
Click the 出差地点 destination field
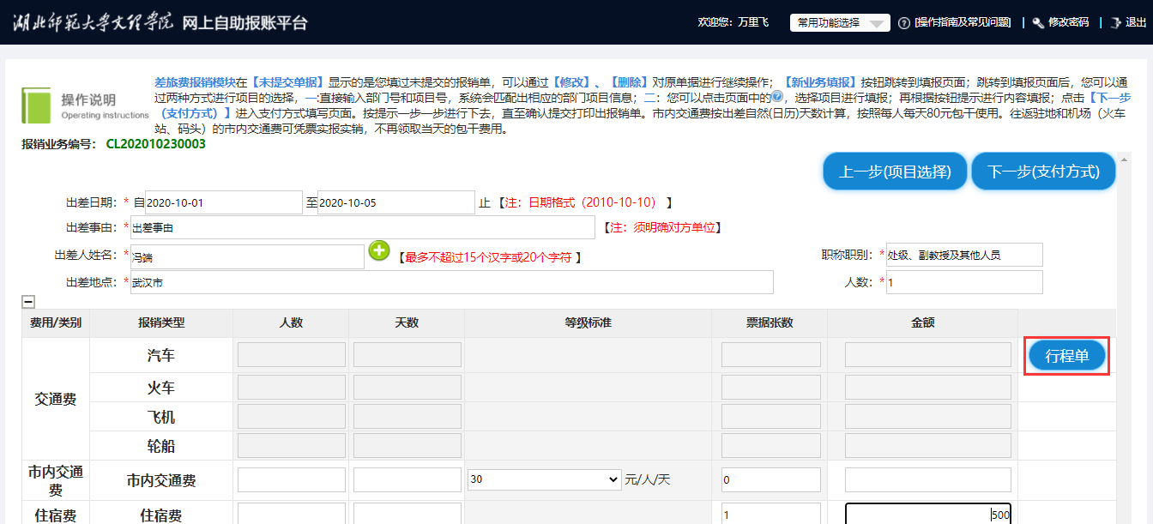(x=451, y=282)
